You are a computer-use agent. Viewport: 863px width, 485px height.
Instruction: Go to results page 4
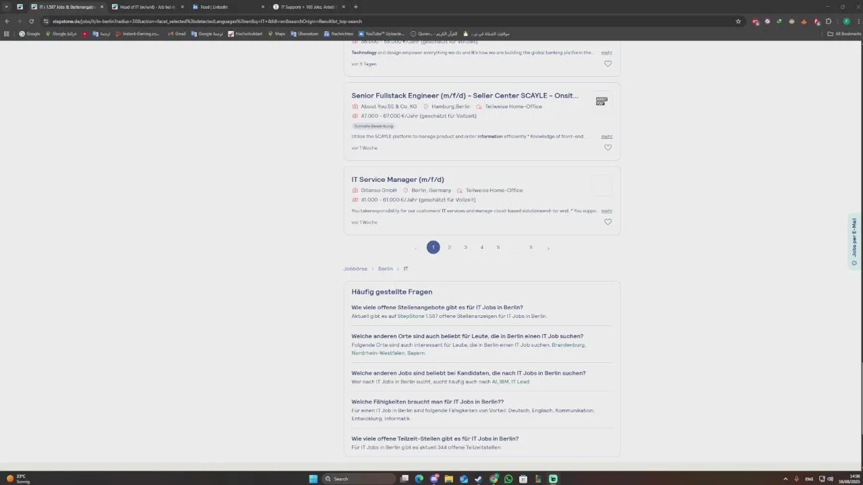click(x=481, y=247)
